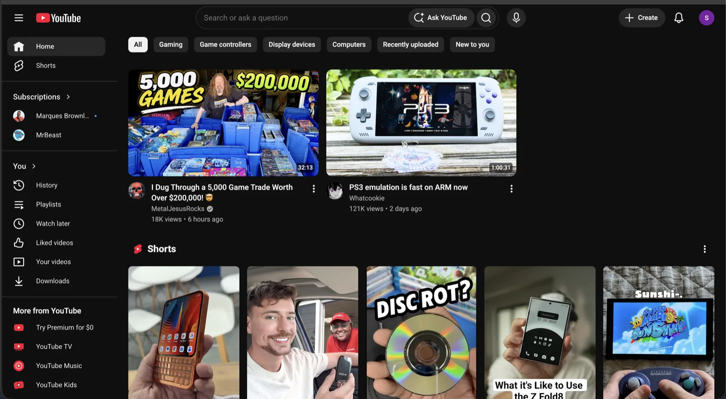Screen dimensions: 726x399
Task: Click the History clock icon
Action: [x=19, y=185]
